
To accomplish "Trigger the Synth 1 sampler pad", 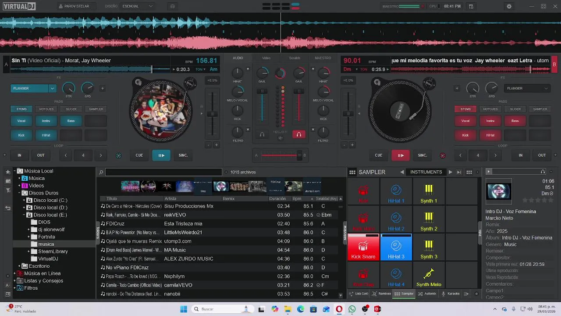I will [x=429, y=191].
